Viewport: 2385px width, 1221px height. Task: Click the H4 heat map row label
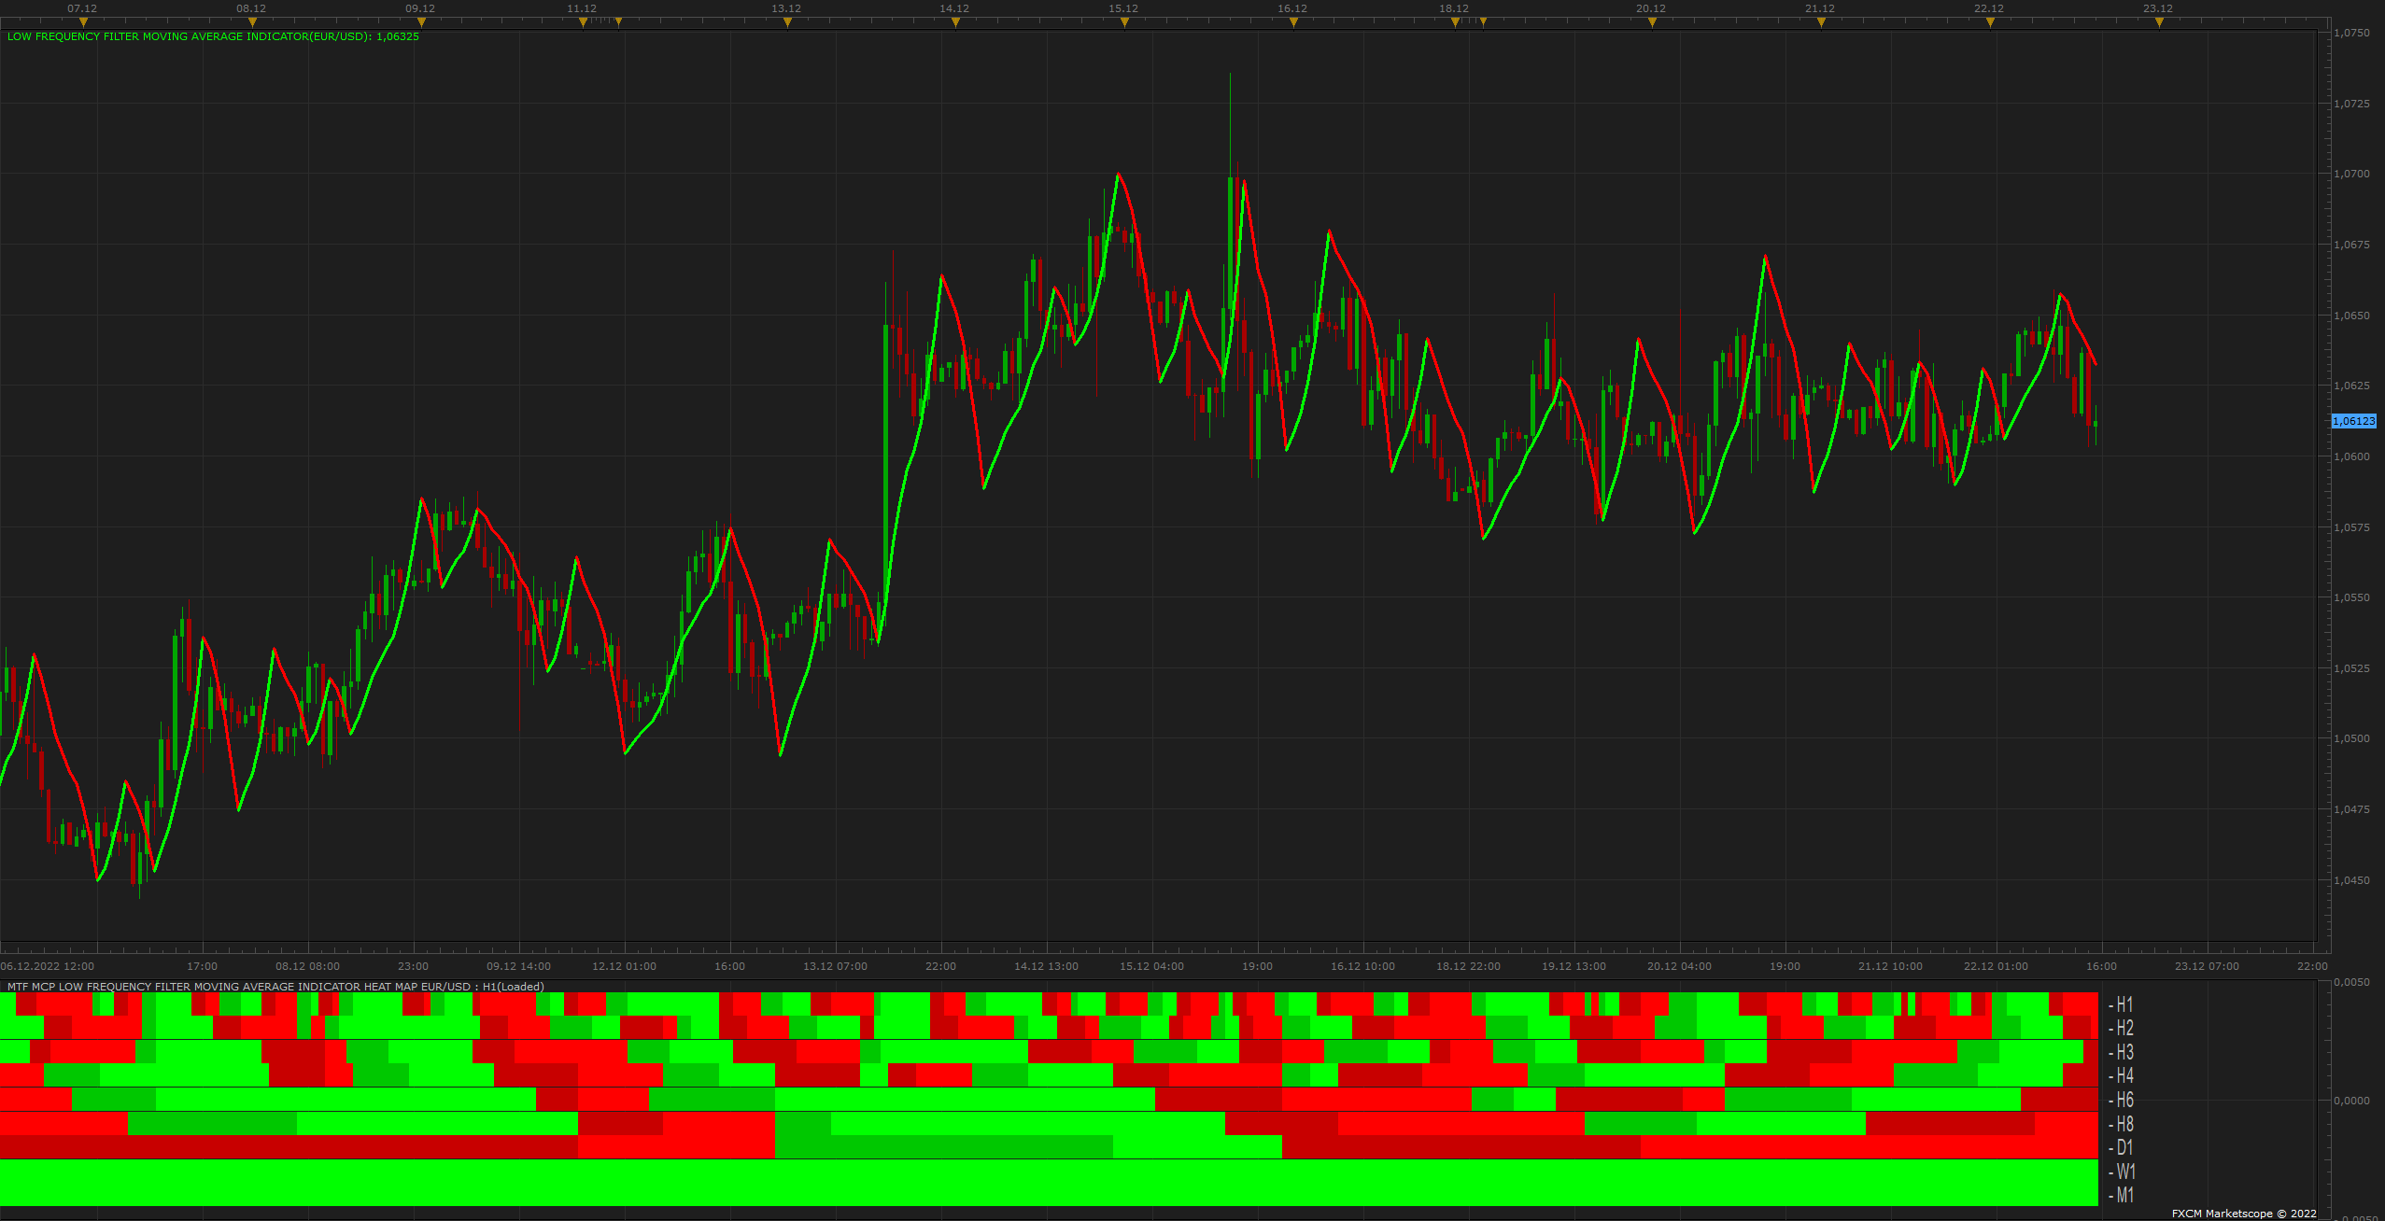click(2121, 1075)
